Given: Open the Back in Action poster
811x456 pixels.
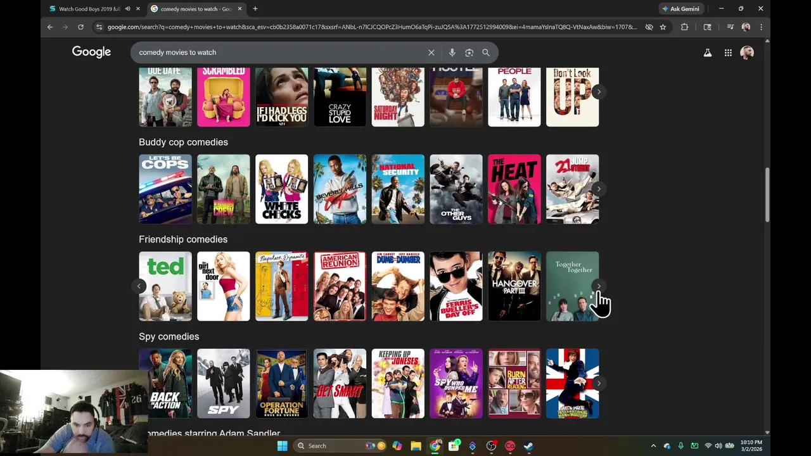Looking at the screenshot, I should pyautogui.click(x=165, y=383).
